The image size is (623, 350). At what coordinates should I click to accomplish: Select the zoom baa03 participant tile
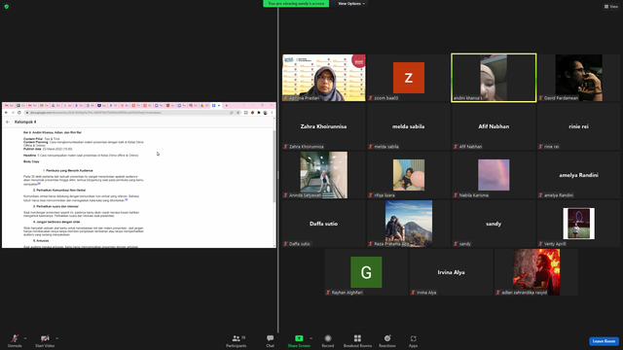coord(409,78)
